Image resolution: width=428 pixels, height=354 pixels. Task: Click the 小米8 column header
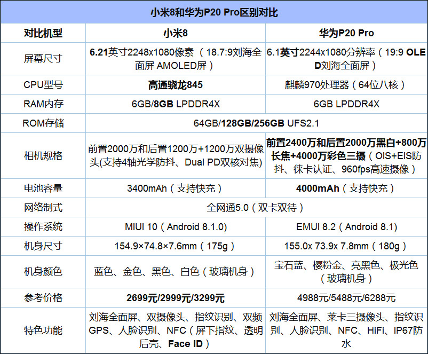click(176, 33)
